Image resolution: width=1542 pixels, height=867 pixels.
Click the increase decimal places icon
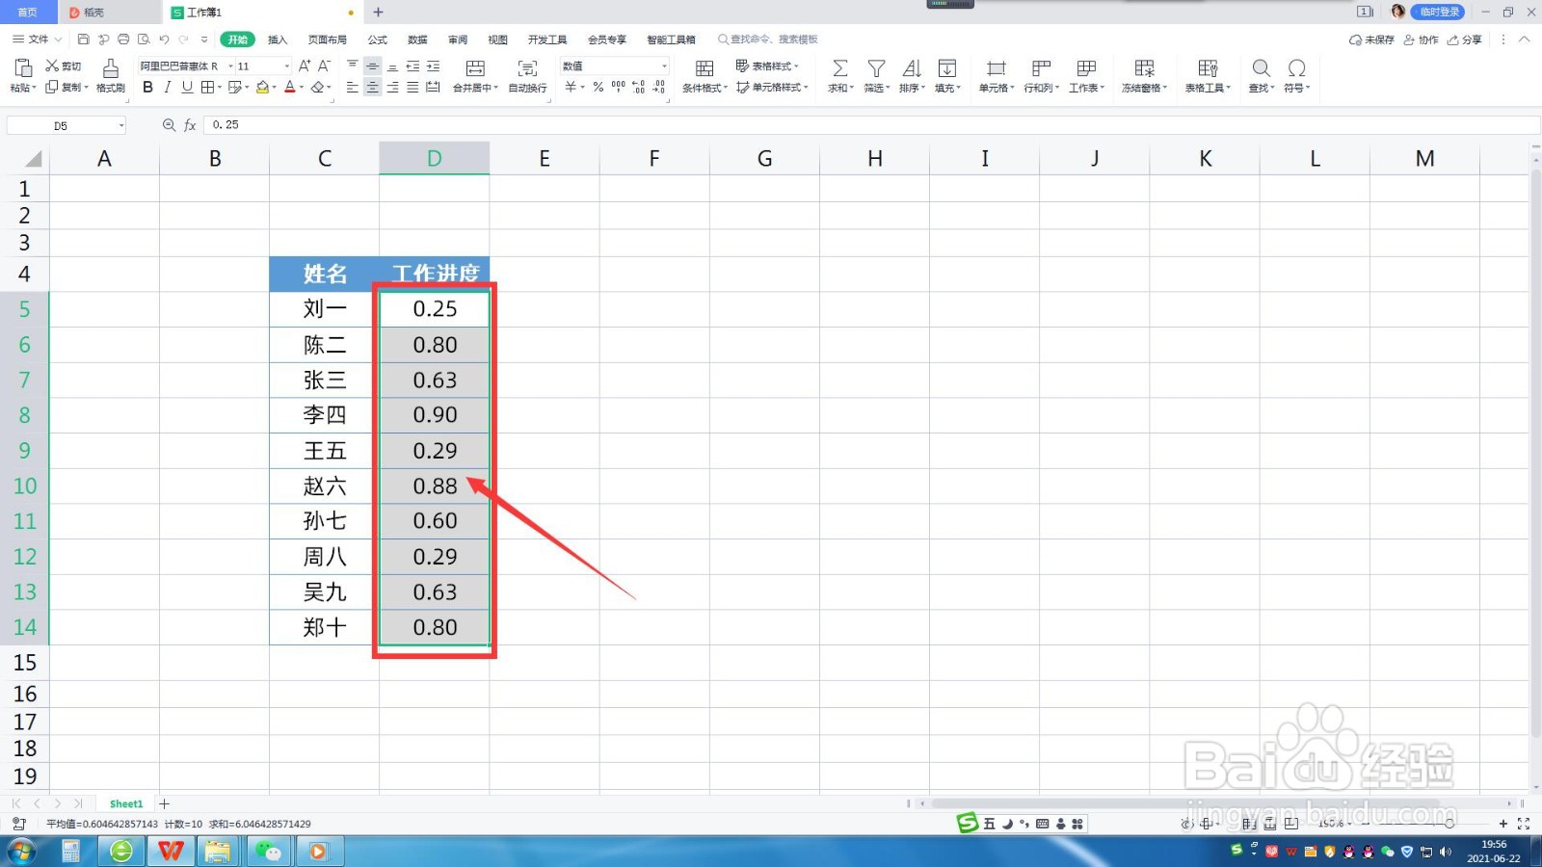[x=638, y=87]
